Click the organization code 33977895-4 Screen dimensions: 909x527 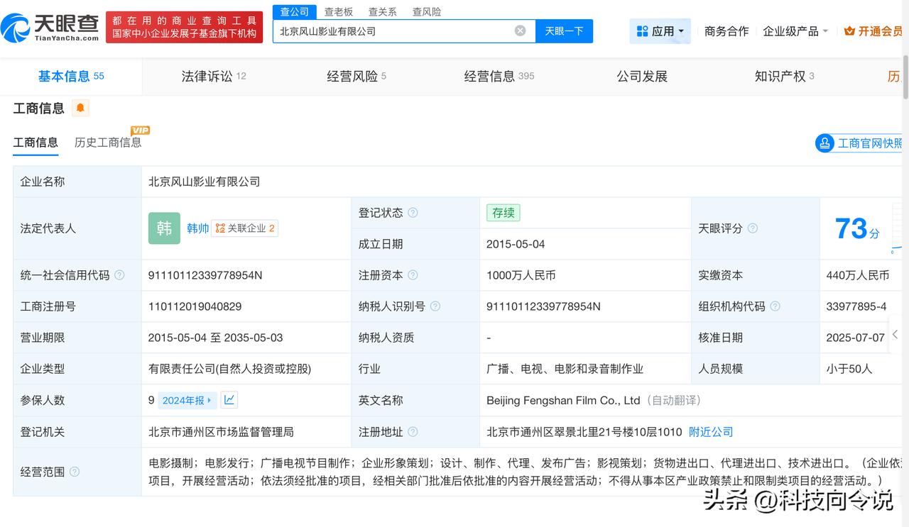point(856,306)
